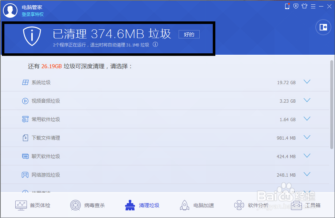This screenshot has width=335, height=218.
Task: Click the 电脑加速 rocket icon
Action: coord(184,205)
